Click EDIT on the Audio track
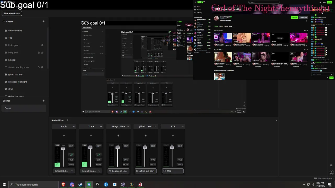This screenshot has width=335, height=188. pos(71,146)
